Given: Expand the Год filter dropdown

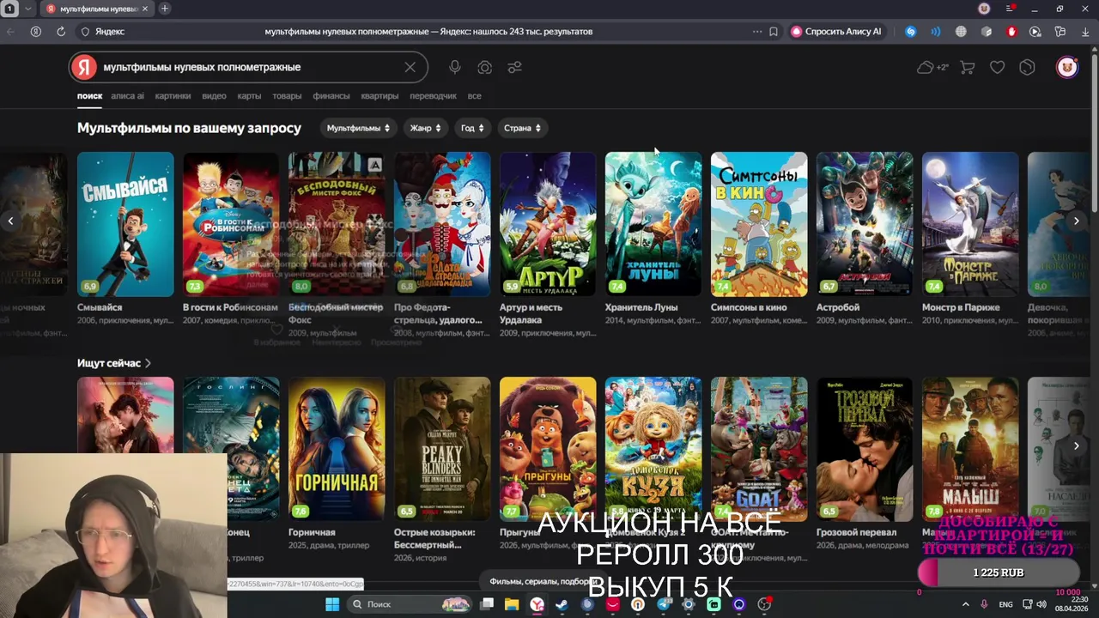Looking at the screenshot, I should (x=472, y=128).
